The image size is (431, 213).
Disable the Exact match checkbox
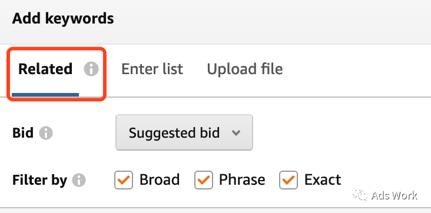[x=289, y=180]
